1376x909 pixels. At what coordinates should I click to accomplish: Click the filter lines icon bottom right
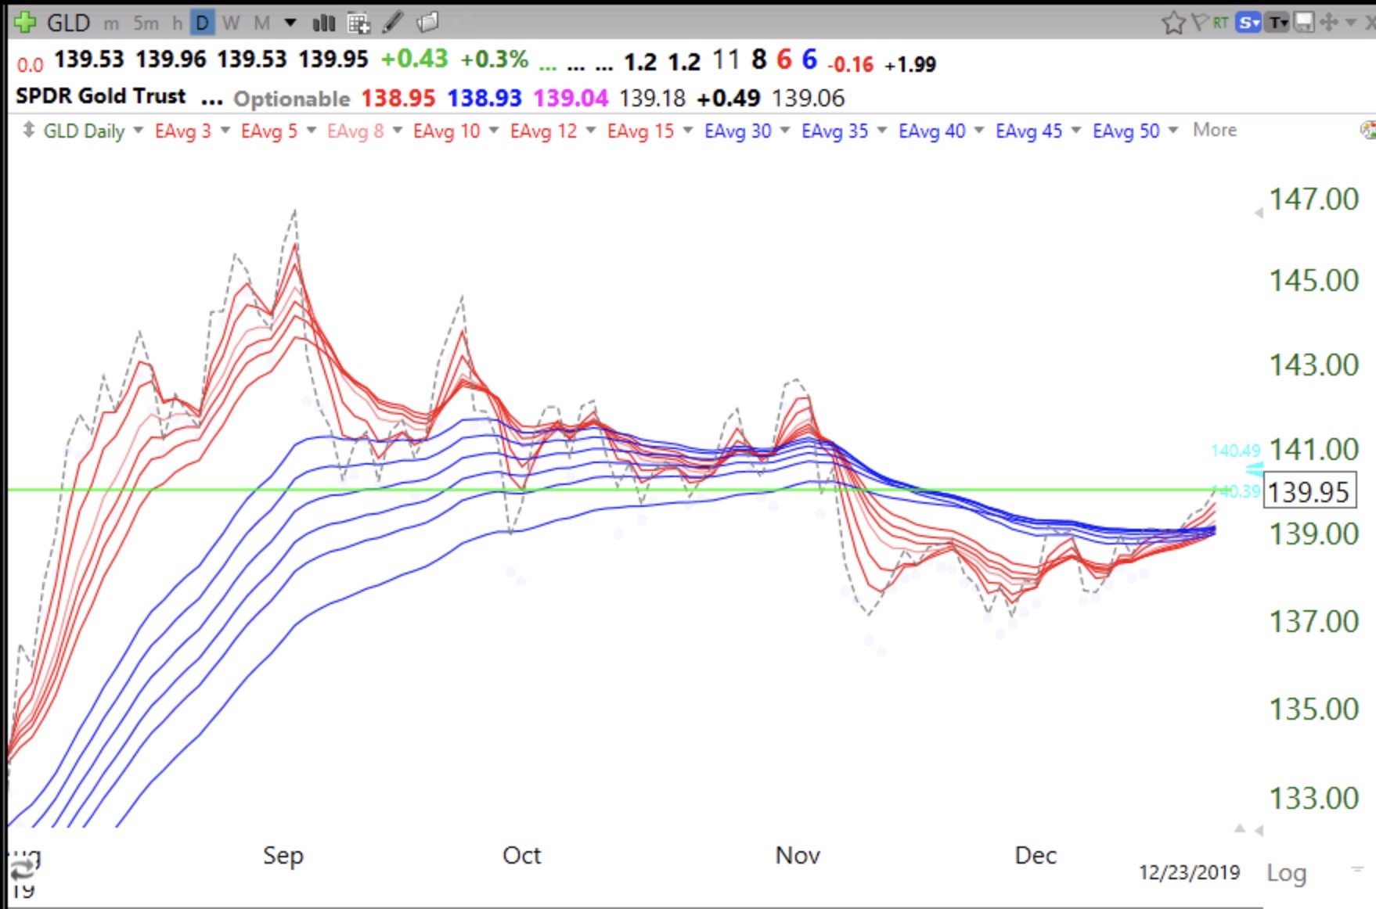[x=1358, y=868]
